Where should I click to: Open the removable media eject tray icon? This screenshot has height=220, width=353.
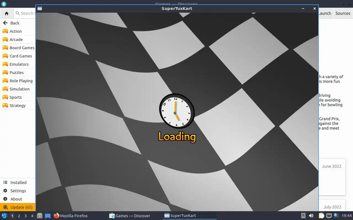pos(303,216)
